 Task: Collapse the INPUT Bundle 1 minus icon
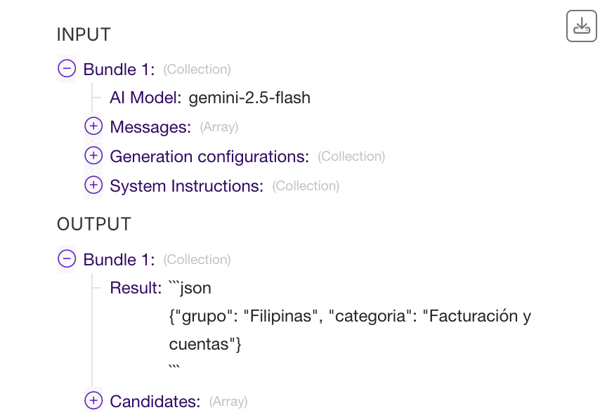coord(67,69)
